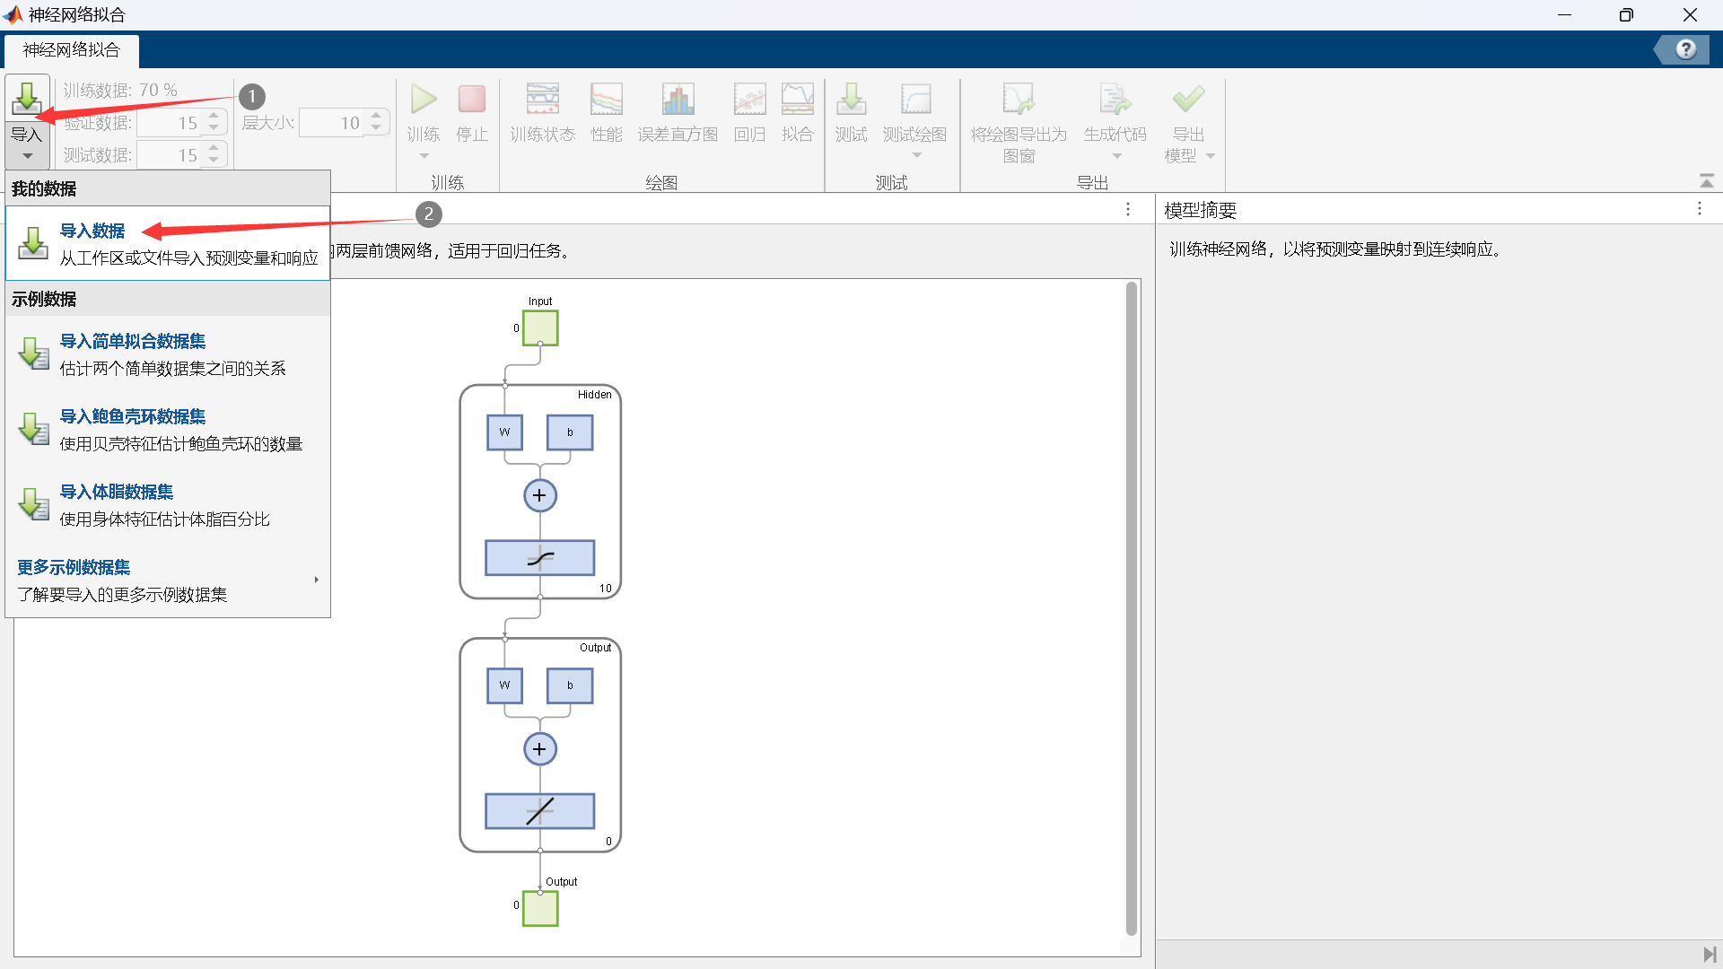This screenshot has width=1723, height=969.
Task: Click the help question mark icon
Action: pyautogui.click(x=1685, y=49)
